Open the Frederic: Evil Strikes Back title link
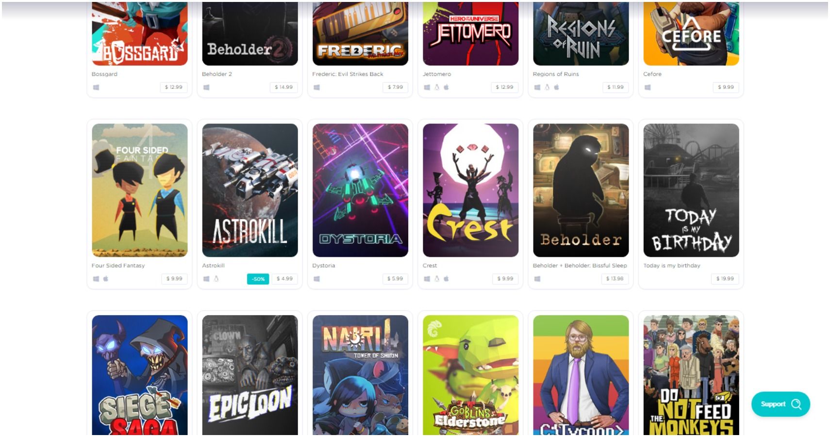 348,74
